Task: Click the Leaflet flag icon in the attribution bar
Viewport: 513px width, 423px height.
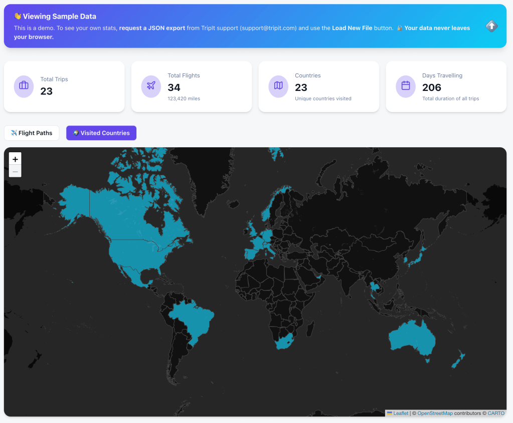Action: tap(390, 413)
